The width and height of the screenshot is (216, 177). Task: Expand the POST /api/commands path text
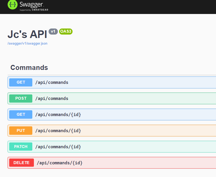tap(52, 98)
